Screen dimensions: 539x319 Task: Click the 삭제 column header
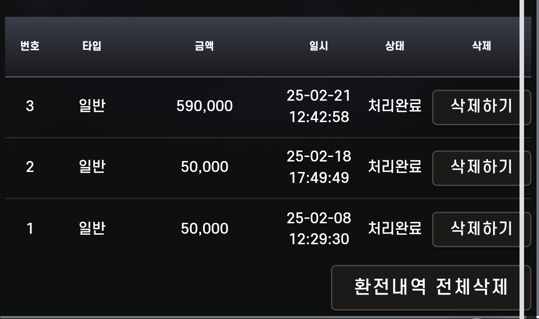pyautogui.click(x=481, y=46)
